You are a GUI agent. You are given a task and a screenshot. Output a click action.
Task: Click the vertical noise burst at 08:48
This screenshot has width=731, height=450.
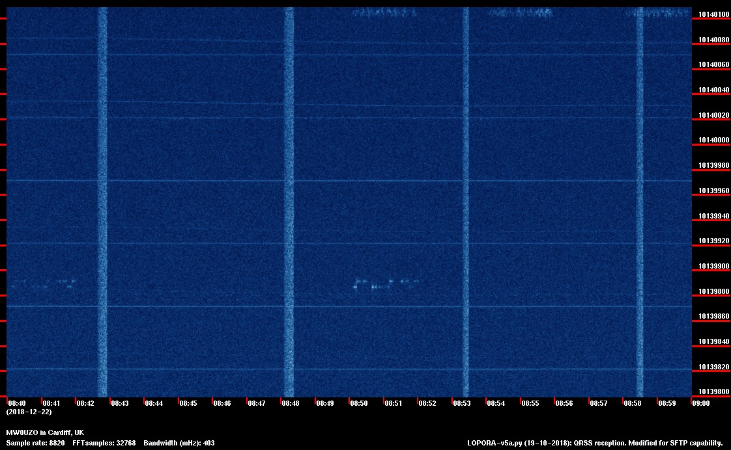coord(289,195)
